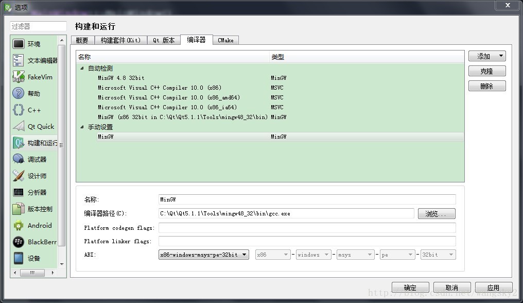Click the 删除 delete button
This screenshot has width=523, height=303.
click(487, 86)
